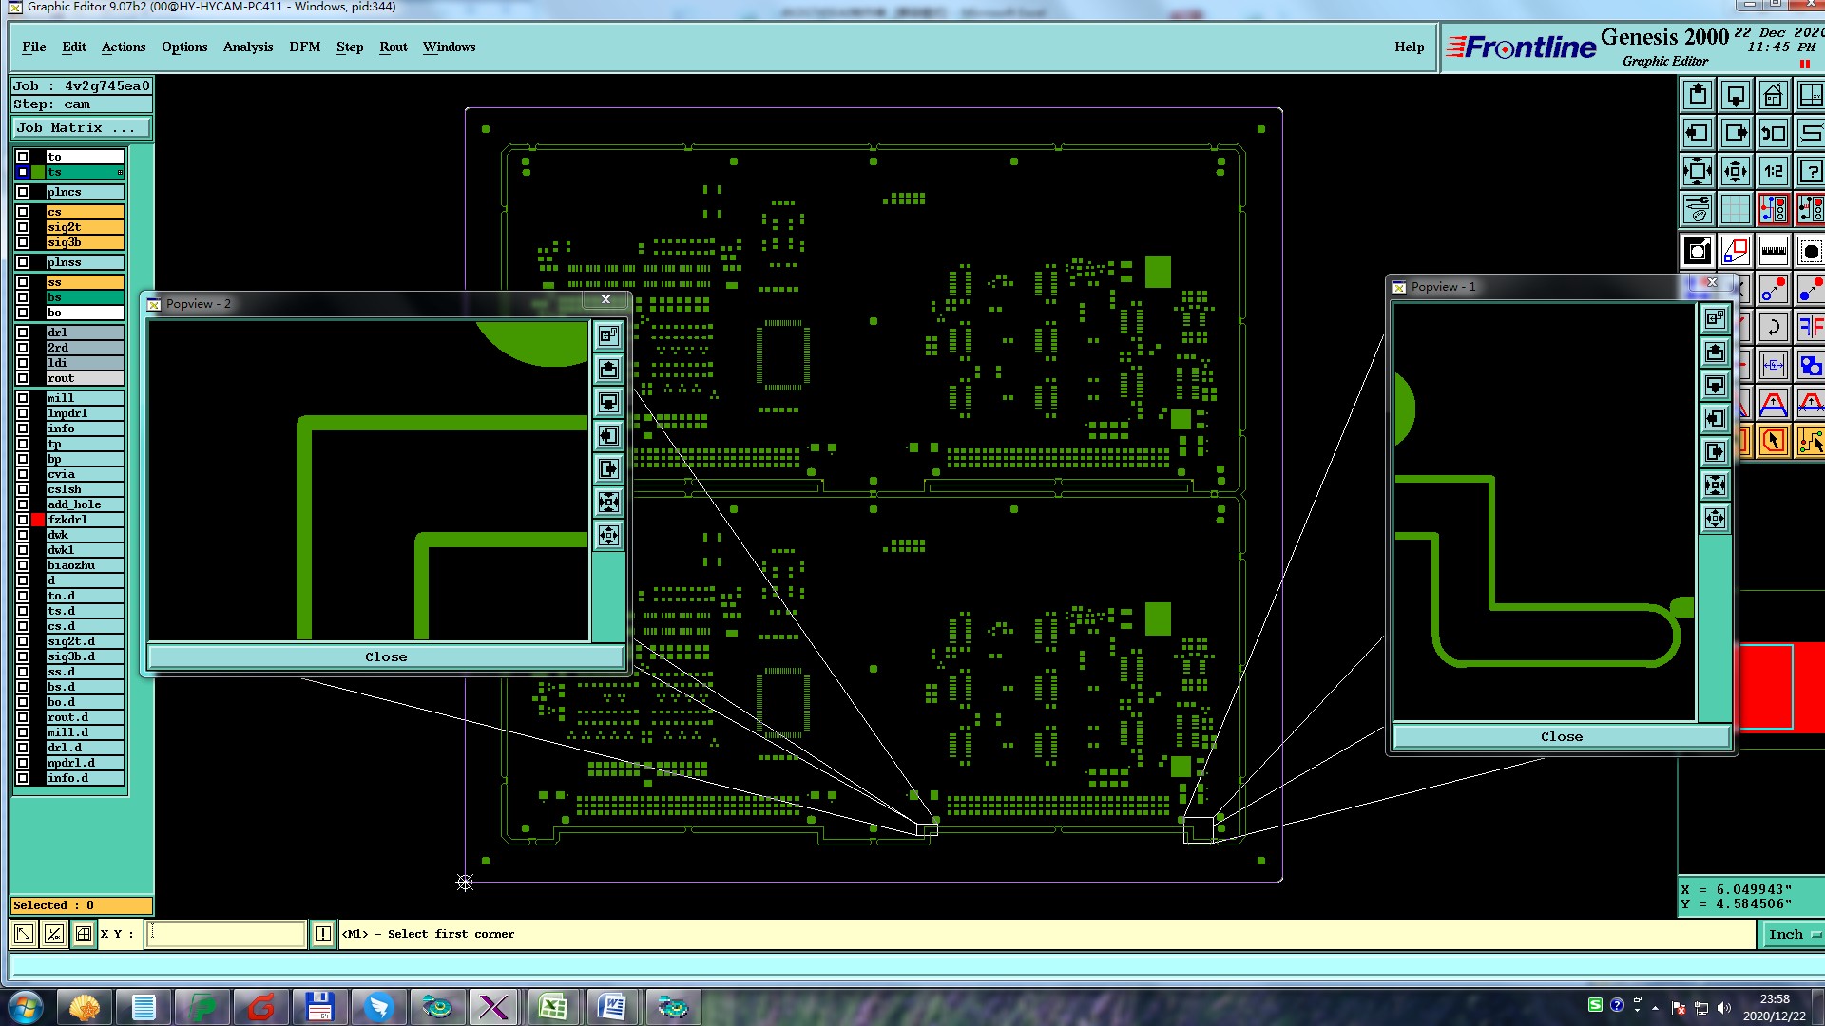1825x1026 pixels.
Task: Toggle the checkbox for layer cs
Action: pos(23,212)
